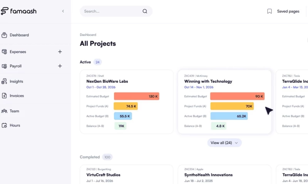Click the Active count badge 24
308x184 pixels.
click(97, 62)
